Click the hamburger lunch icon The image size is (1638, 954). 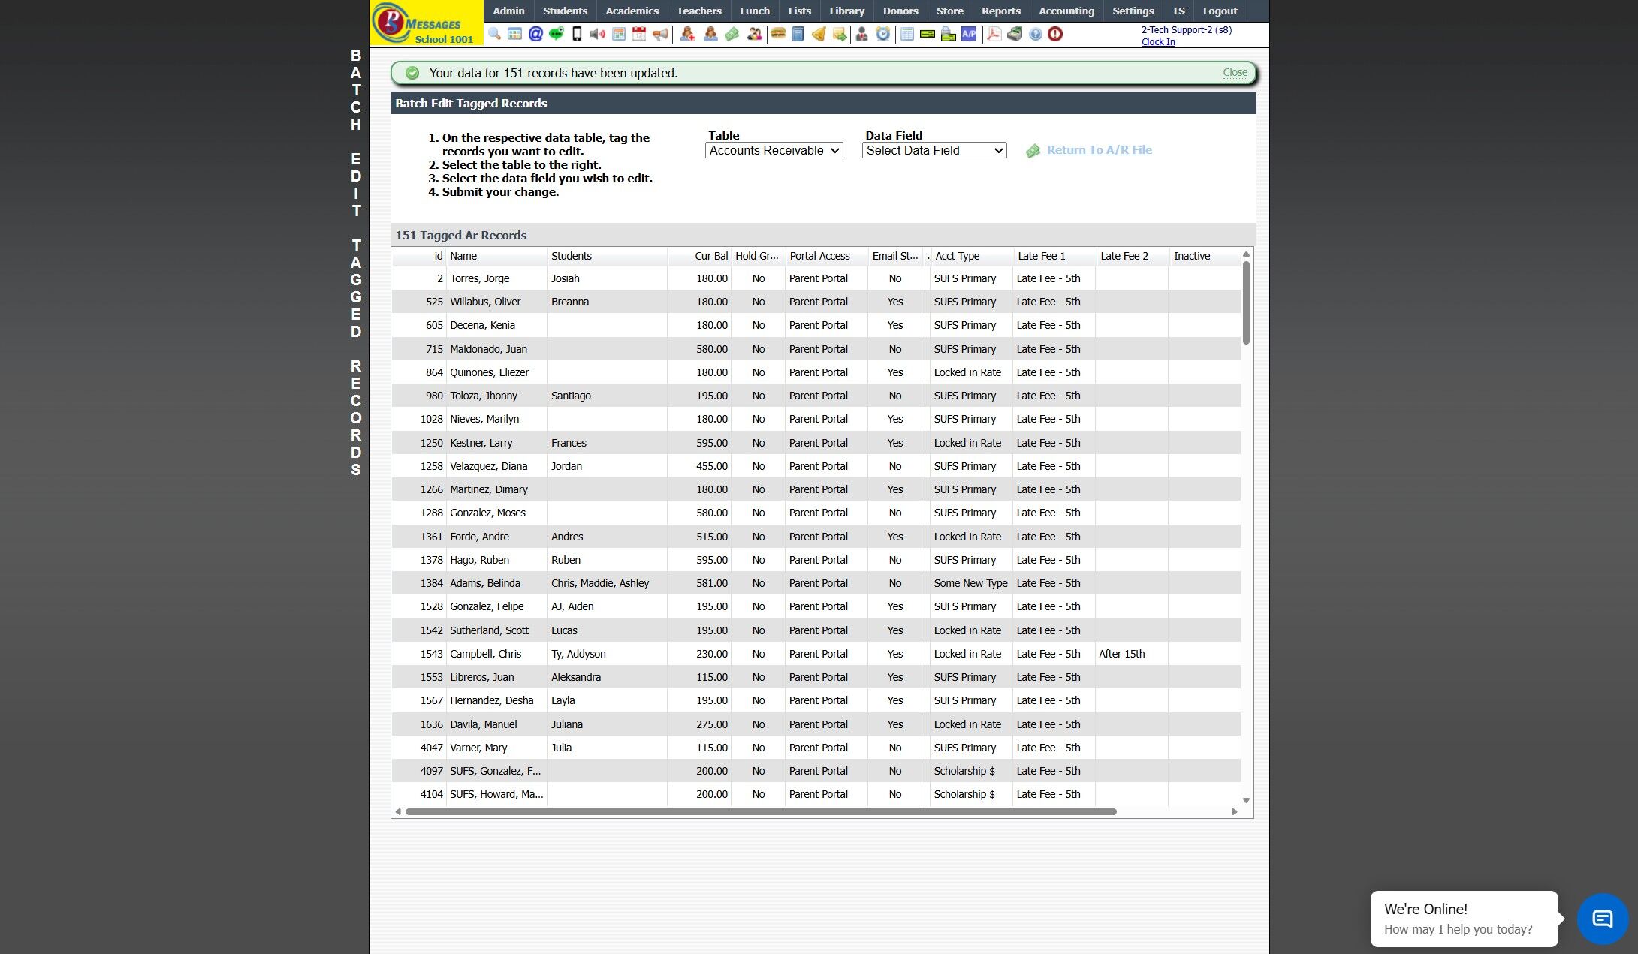(778, 34)
